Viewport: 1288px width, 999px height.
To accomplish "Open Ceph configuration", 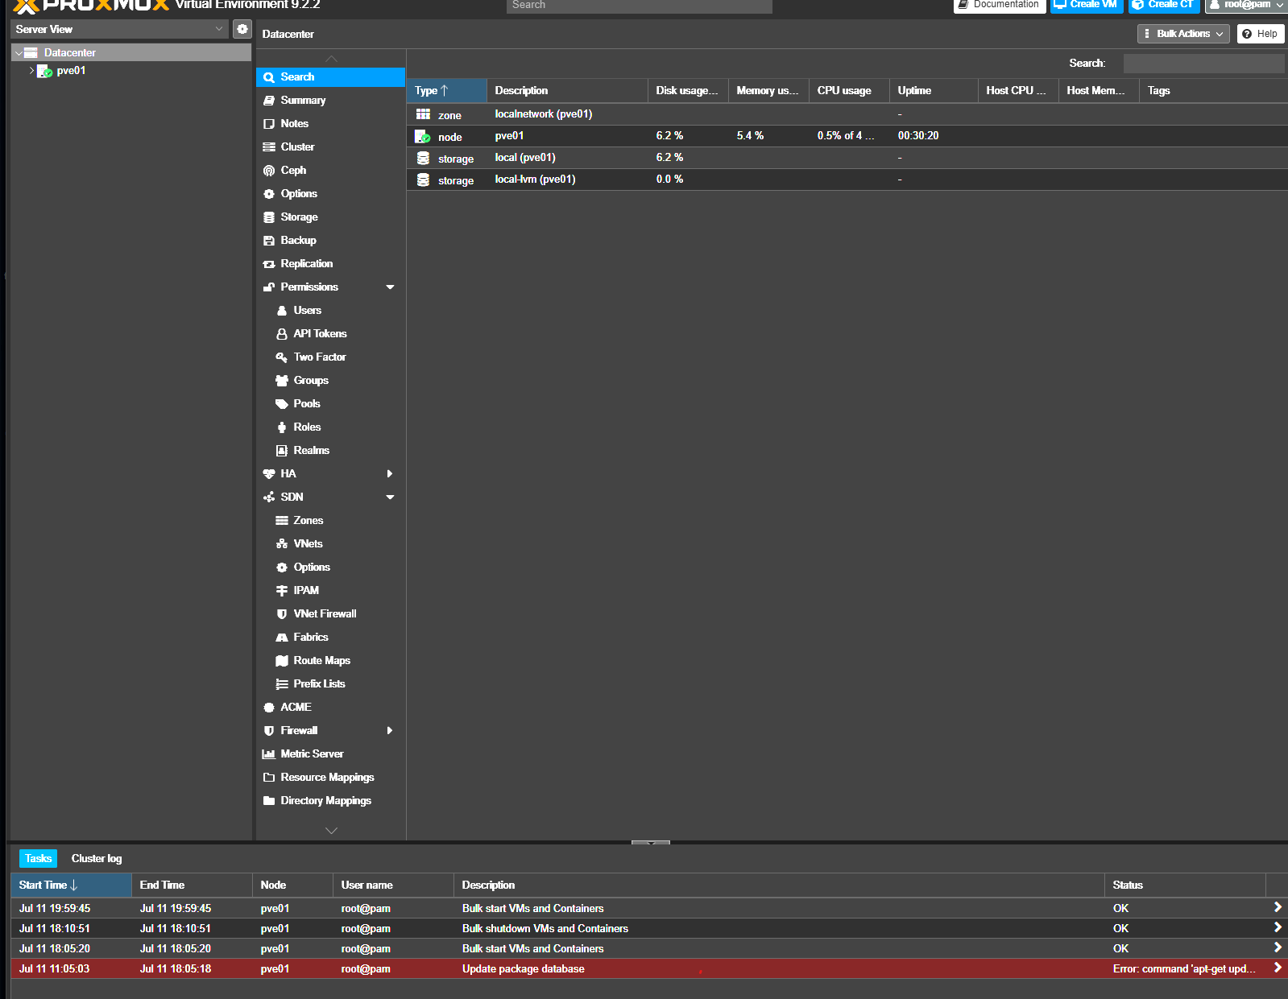I will coord(330,170).
